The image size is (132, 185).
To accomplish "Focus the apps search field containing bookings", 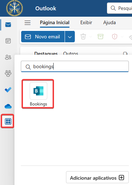I will [75, 66].
